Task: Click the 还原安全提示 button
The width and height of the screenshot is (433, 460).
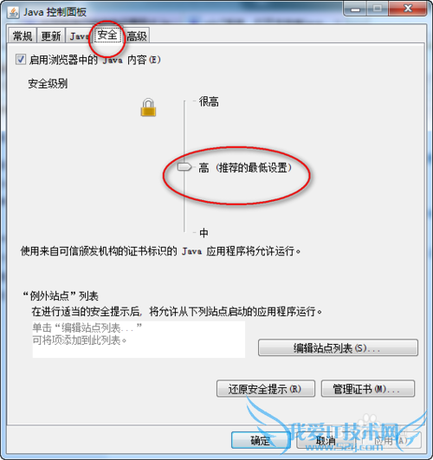Action: 266,389
